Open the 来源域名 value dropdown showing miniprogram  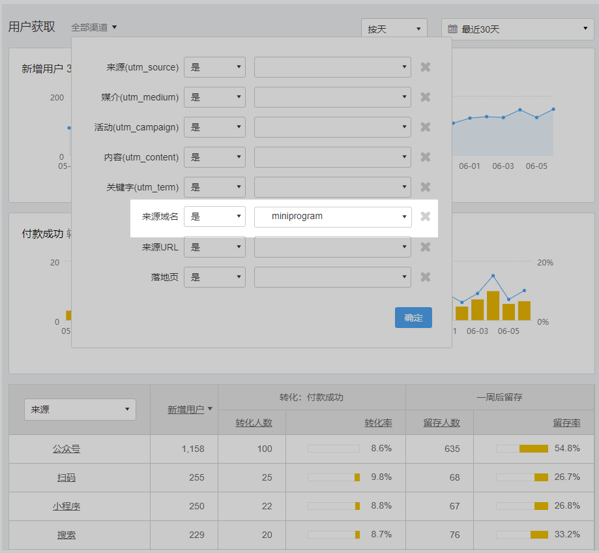click(332, 216)
